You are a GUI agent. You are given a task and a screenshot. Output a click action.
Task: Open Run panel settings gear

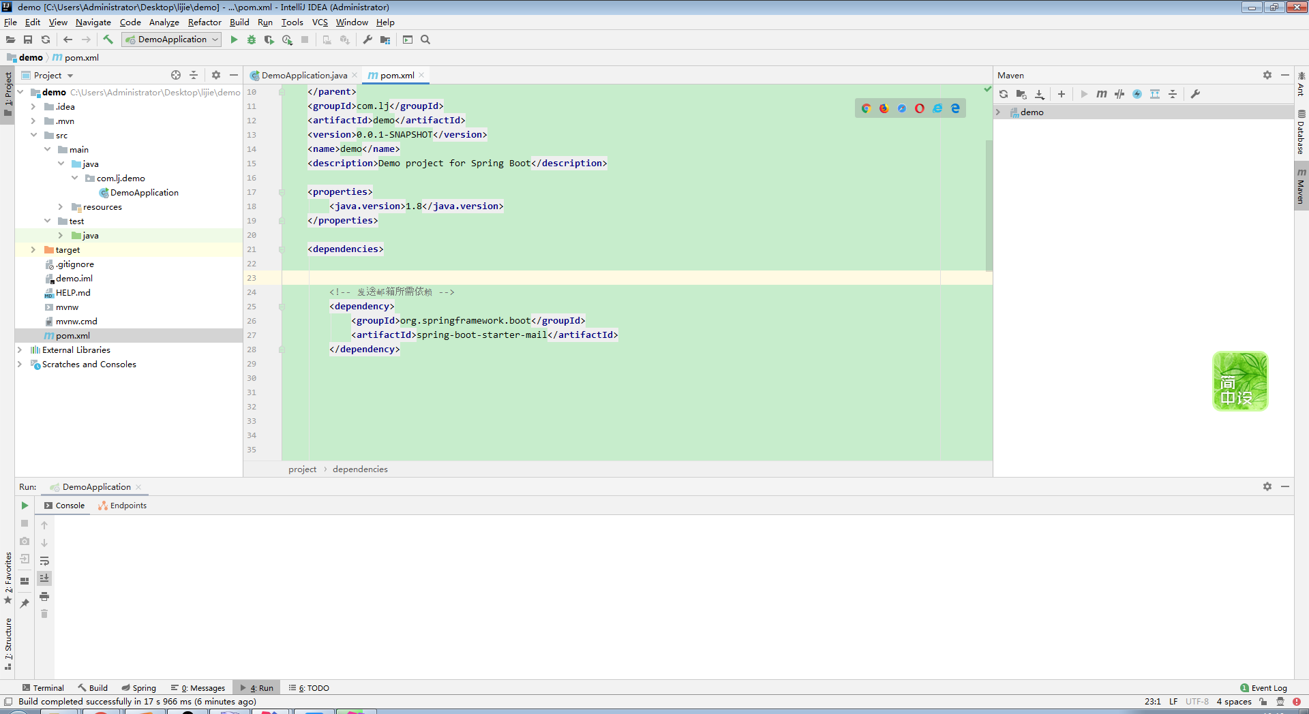pos(1267,486)
